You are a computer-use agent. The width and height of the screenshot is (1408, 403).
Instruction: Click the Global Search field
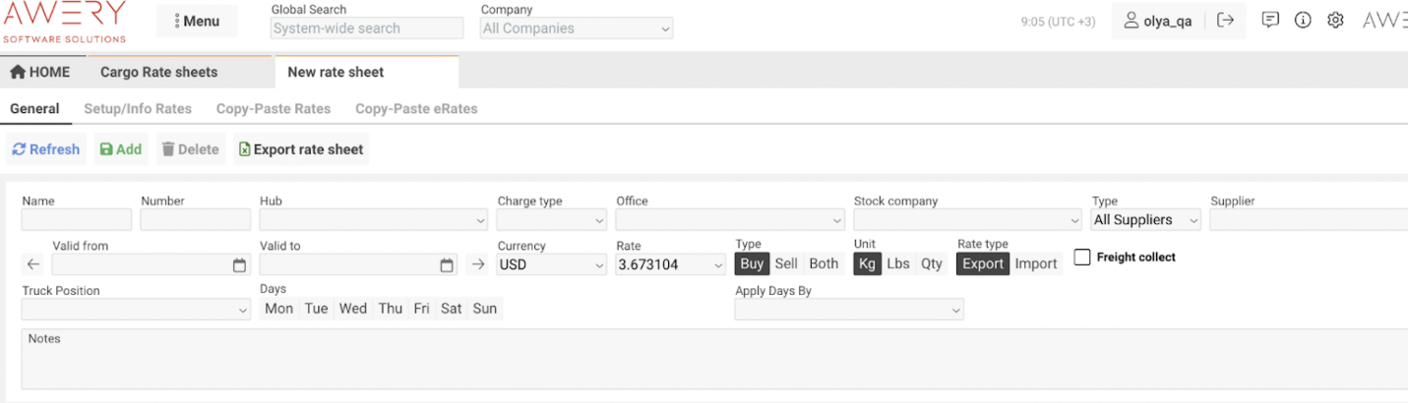366,29
